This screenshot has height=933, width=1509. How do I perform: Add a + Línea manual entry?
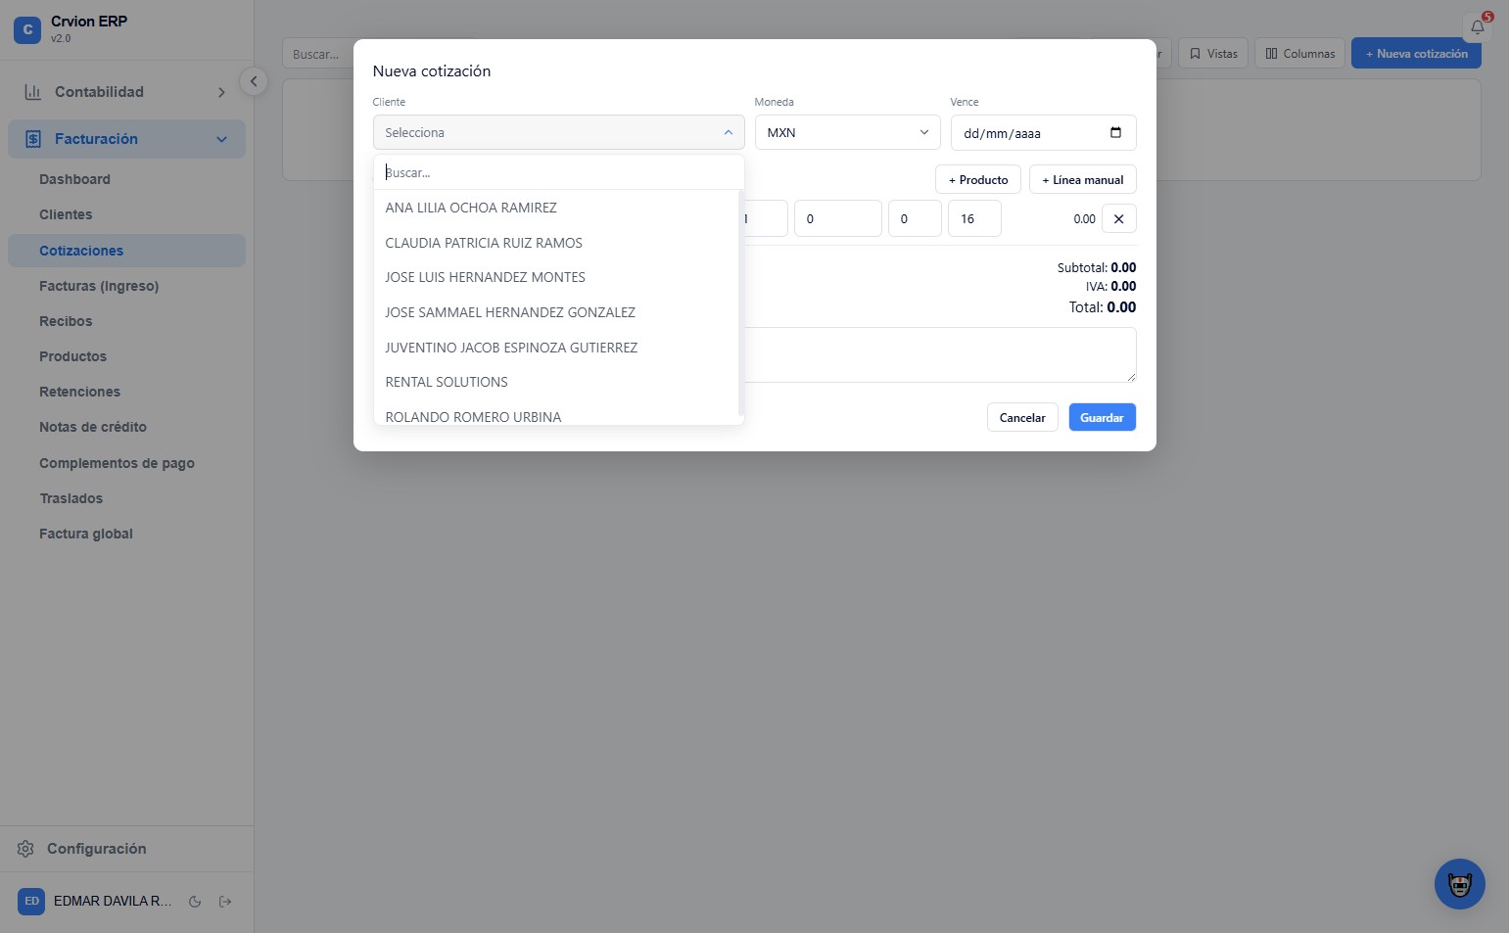click(x=1083, y=180)
